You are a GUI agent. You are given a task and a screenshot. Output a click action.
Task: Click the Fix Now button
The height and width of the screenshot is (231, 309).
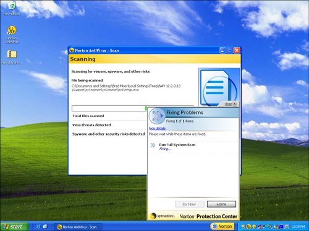190,204
